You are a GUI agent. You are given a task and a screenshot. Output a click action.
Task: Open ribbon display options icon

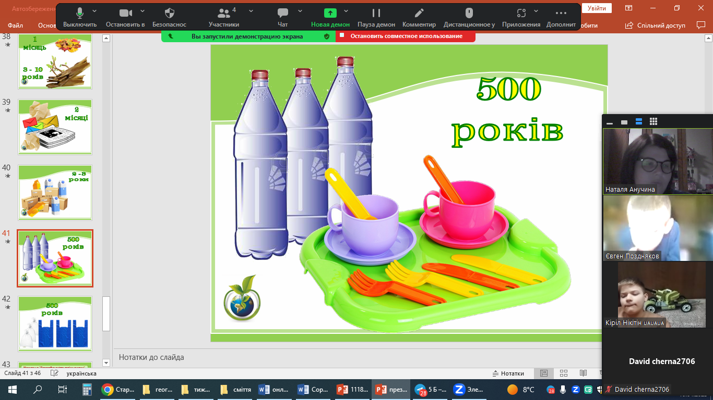tap(629, 8)
